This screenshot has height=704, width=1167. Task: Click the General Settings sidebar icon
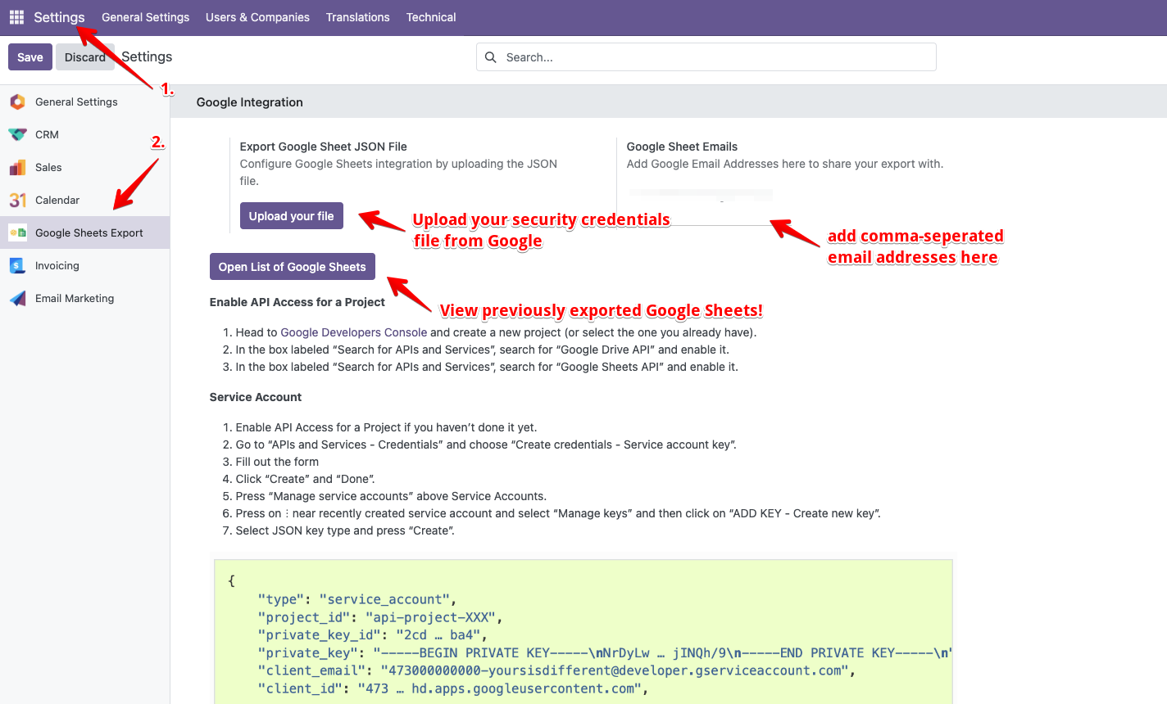pos(17,102)
